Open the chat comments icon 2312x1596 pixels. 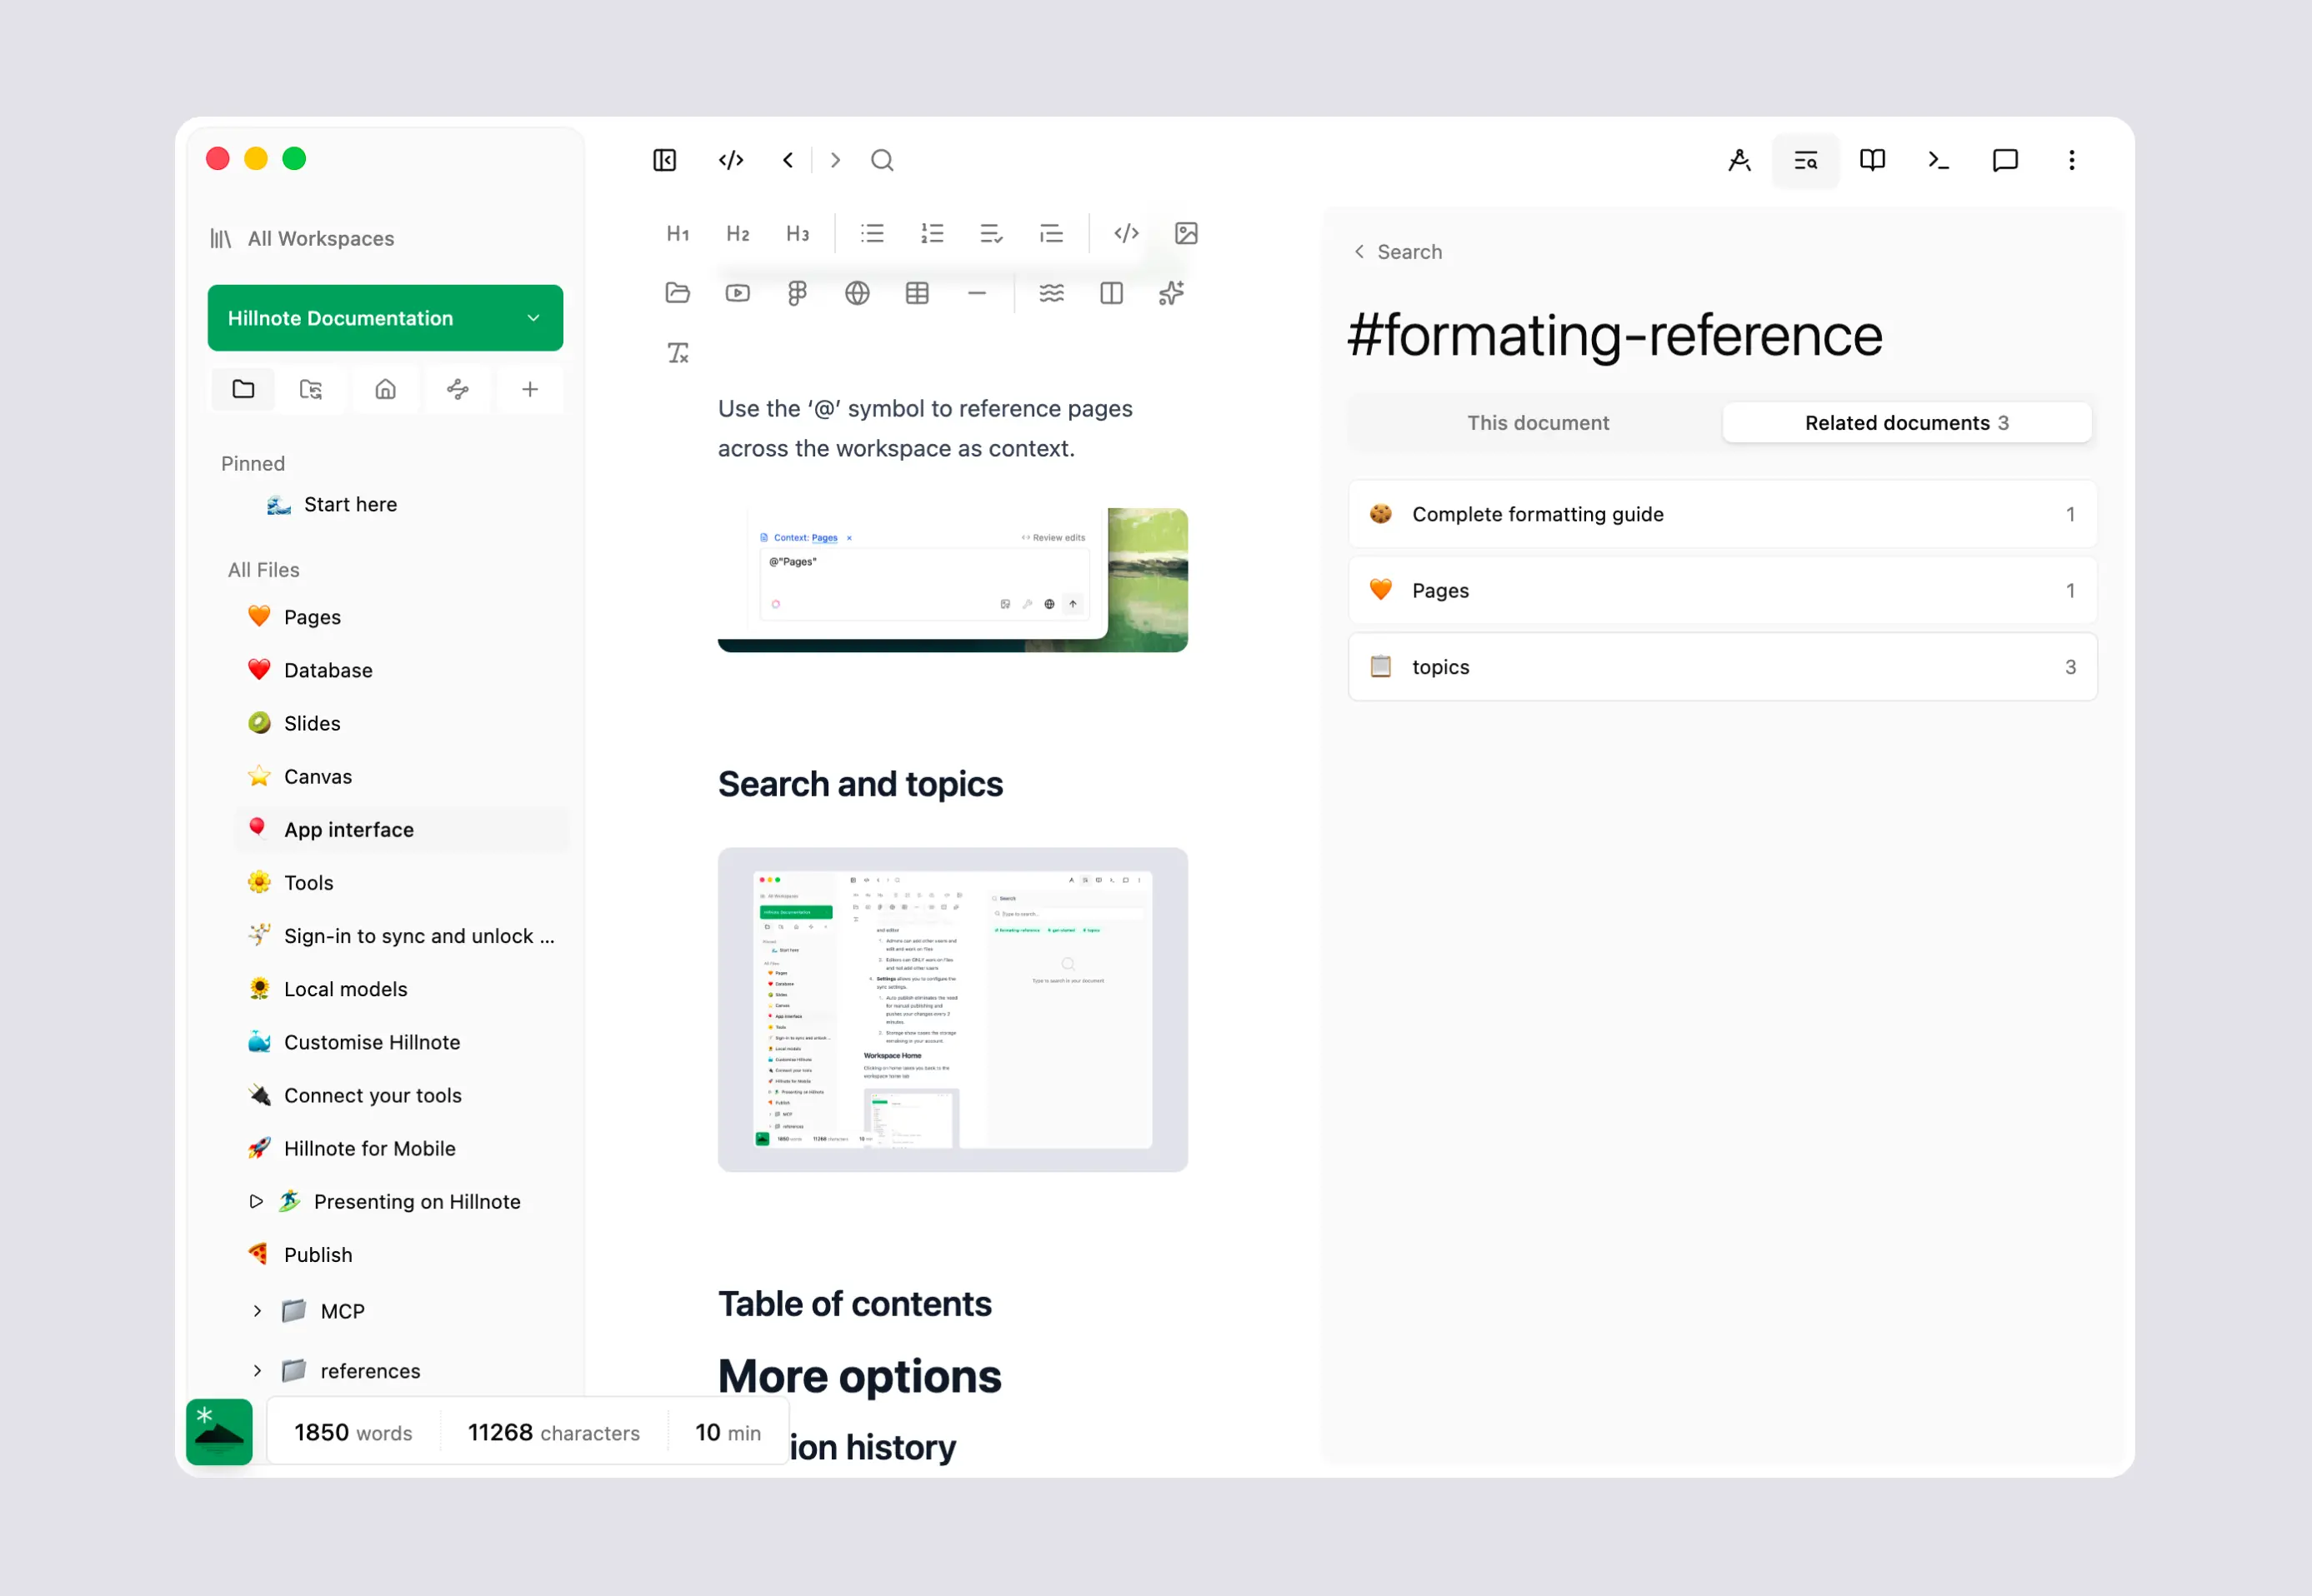2004,160
